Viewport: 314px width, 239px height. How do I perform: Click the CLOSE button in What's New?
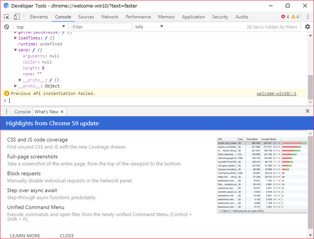(x=67, y=236)
